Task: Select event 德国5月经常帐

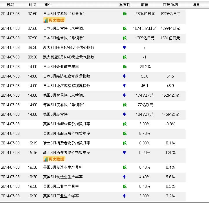Action: coord(55,114)
